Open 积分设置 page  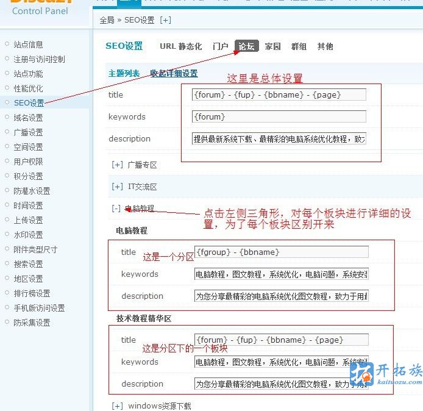pos(28,176)
